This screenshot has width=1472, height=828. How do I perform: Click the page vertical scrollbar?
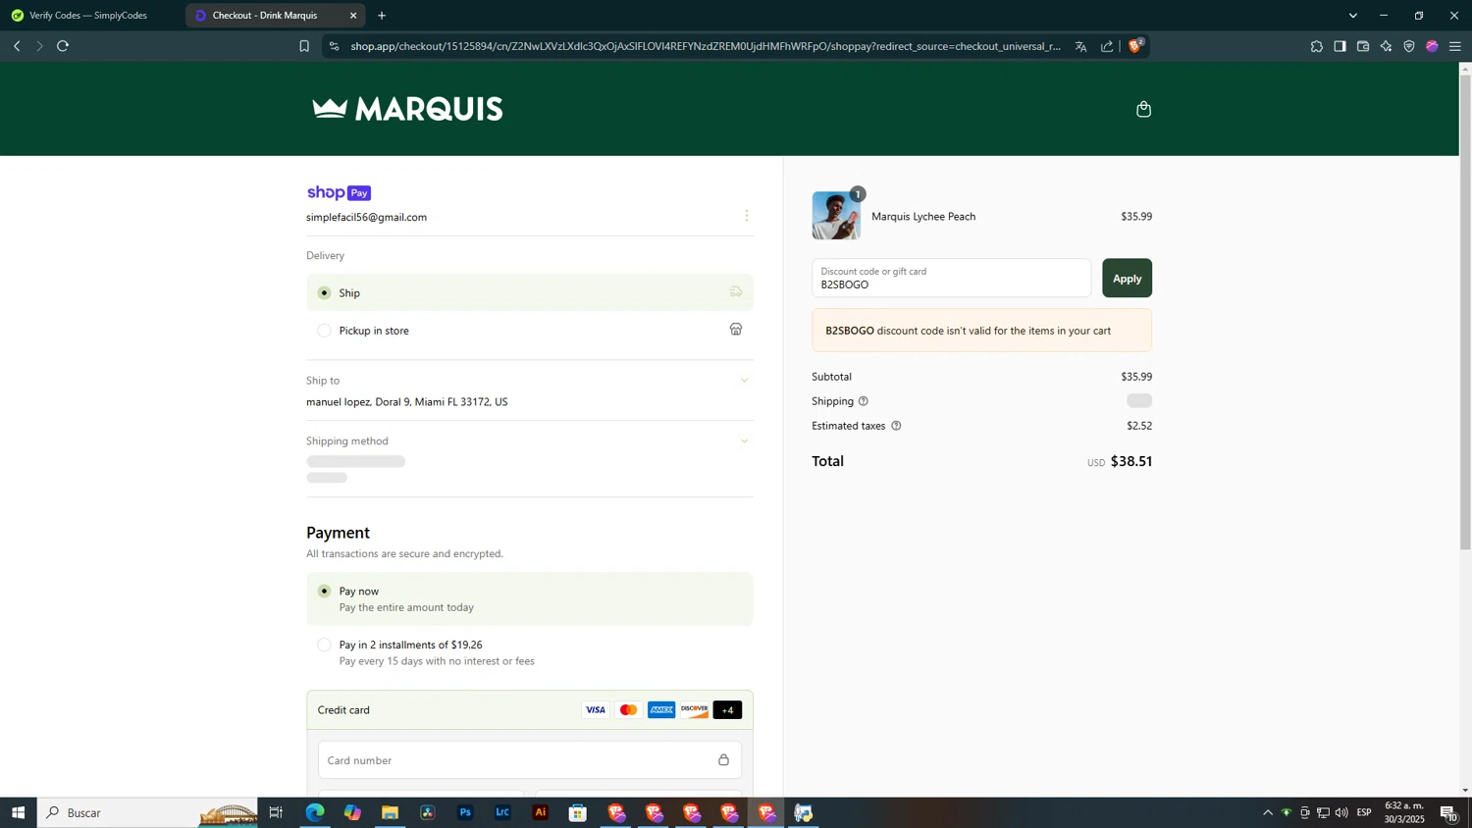pyautogui.click(x=1465, y=311)
